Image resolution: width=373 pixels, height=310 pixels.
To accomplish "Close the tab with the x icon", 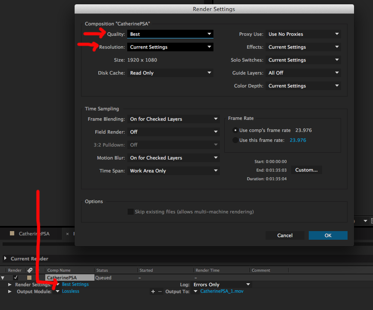I will 67,234.
